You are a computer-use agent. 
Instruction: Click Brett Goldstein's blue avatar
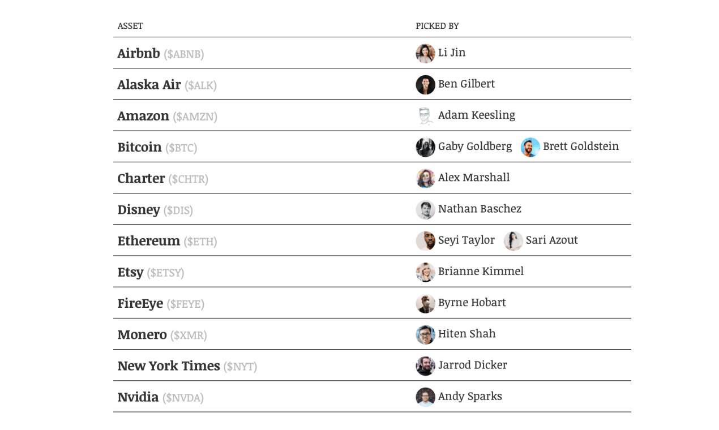pyautogui.click(x=530, y=147)
